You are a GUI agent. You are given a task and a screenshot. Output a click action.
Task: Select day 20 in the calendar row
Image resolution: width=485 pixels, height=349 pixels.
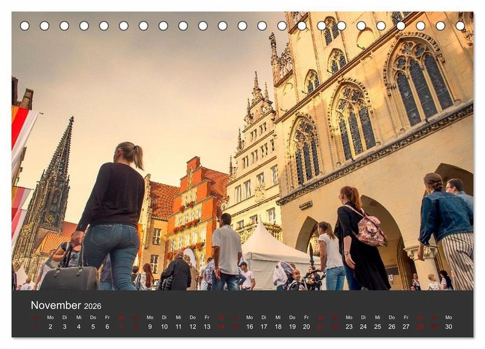[307, 327]
